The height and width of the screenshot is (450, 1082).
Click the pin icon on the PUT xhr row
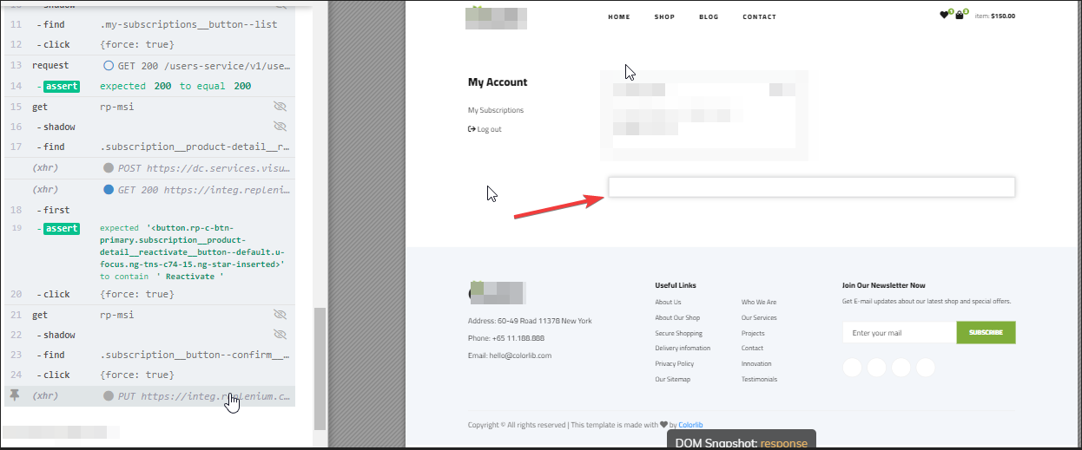(14, 395)
